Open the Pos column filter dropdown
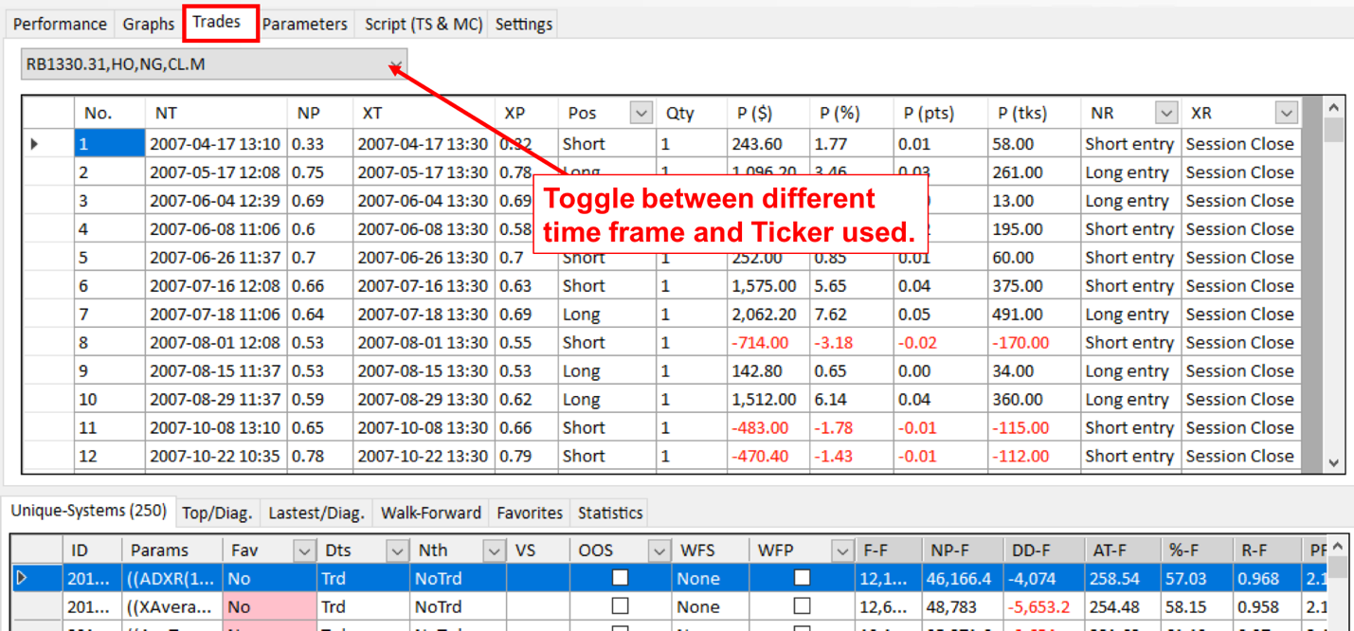Screen dimensions: 1354x631 [x=641, y=113]
